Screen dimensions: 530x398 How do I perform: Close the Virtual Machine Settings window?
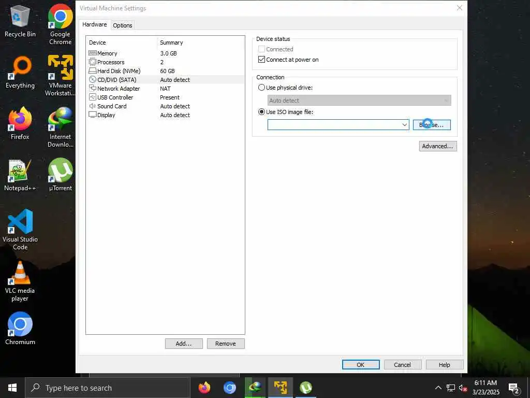click(x=460, y=8)
